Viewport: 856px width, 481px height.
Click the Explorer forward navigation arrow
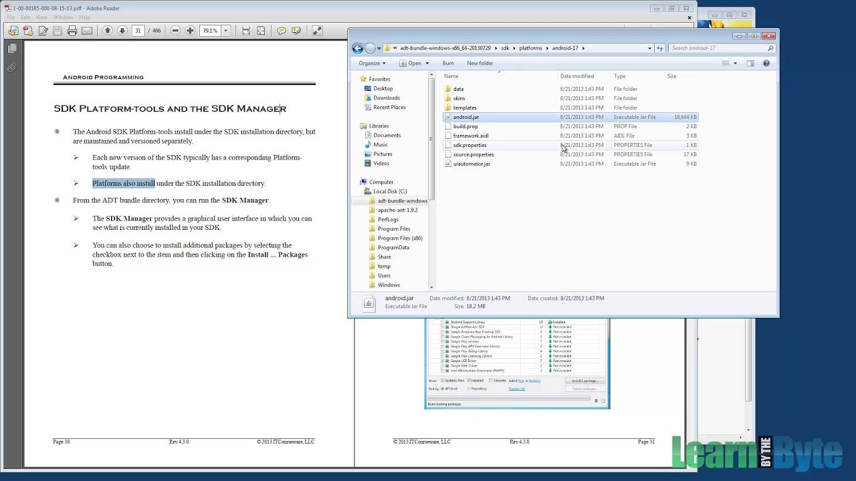click(x=370, y=48)
